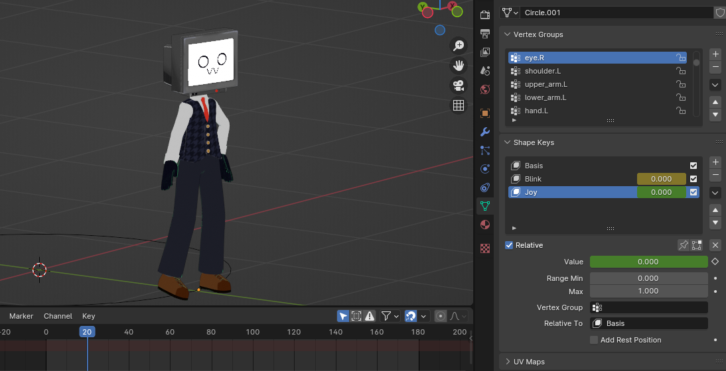Toggle shape key pin icon
The height and width of the screenshot is (371, 726).
coord(684,245)
